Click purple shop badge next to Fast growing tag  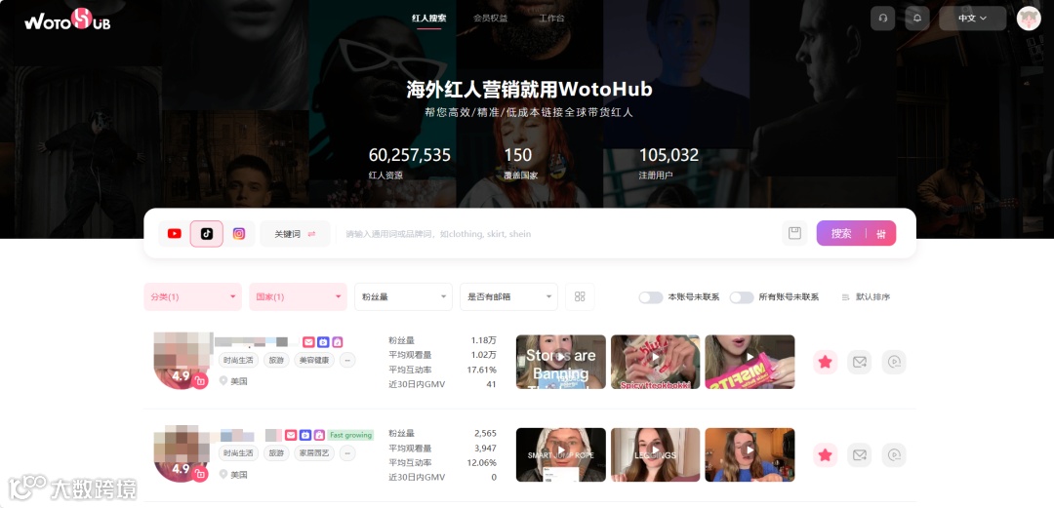319,435
